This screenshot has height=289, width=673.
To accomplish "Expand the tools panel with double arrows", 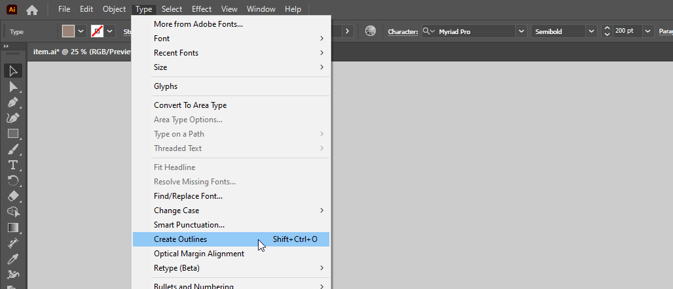I will click(x=7, y=46).
